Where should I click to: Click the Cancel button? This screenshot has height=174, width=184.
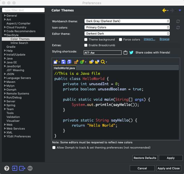[x=142, y=168]
